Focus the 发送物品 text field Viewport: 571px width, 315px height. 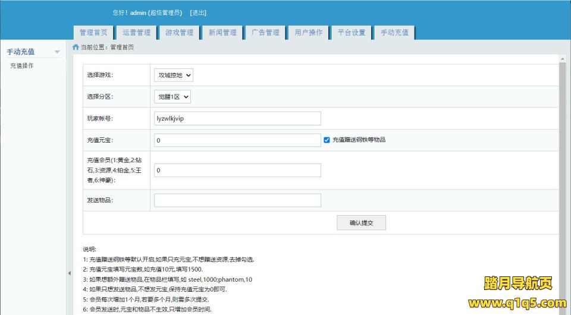tap(237, 200)
